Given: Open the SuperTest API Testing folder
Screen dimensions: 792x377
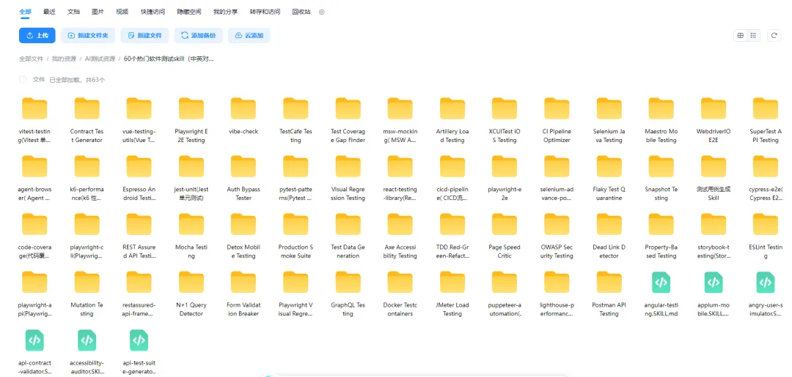Looking at the screenshot, I should (766, 109).
